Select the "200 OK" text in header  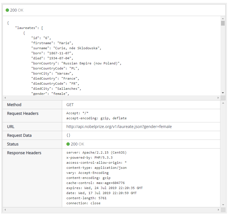(x=17, y=10)
